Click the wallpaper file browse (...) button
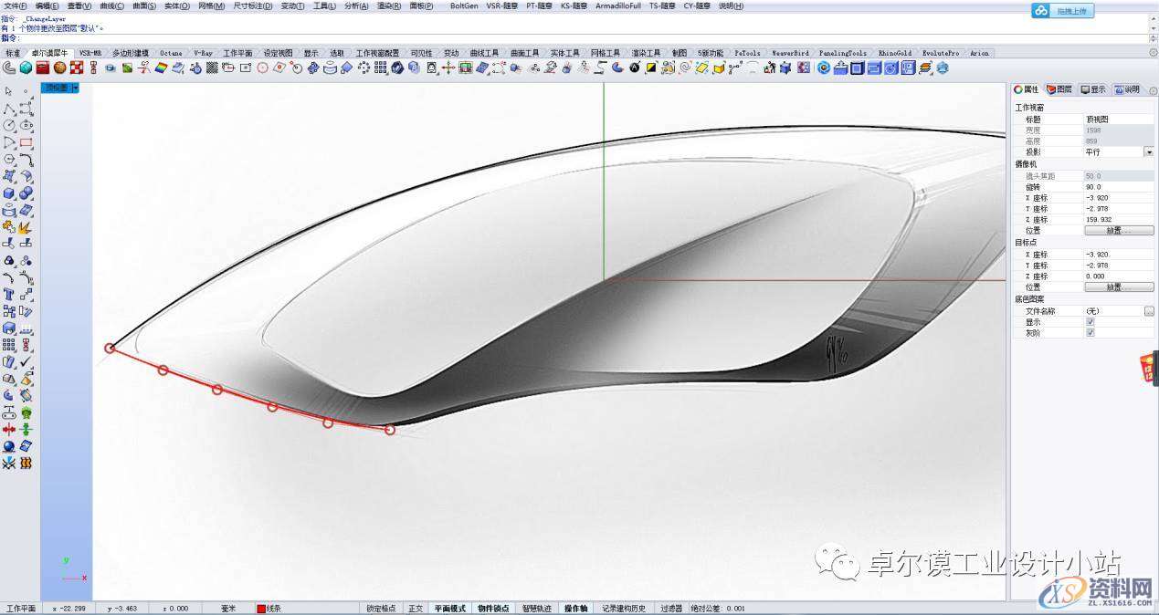The image size is (1159, 615). pyautogui.click(x=1148, y=311)
